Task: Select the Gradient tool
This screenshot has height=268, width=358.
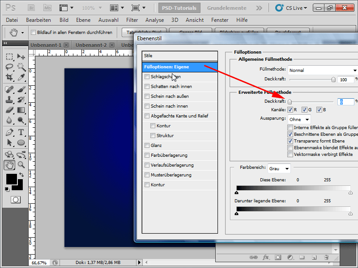Action: click(x=21, y=110)
